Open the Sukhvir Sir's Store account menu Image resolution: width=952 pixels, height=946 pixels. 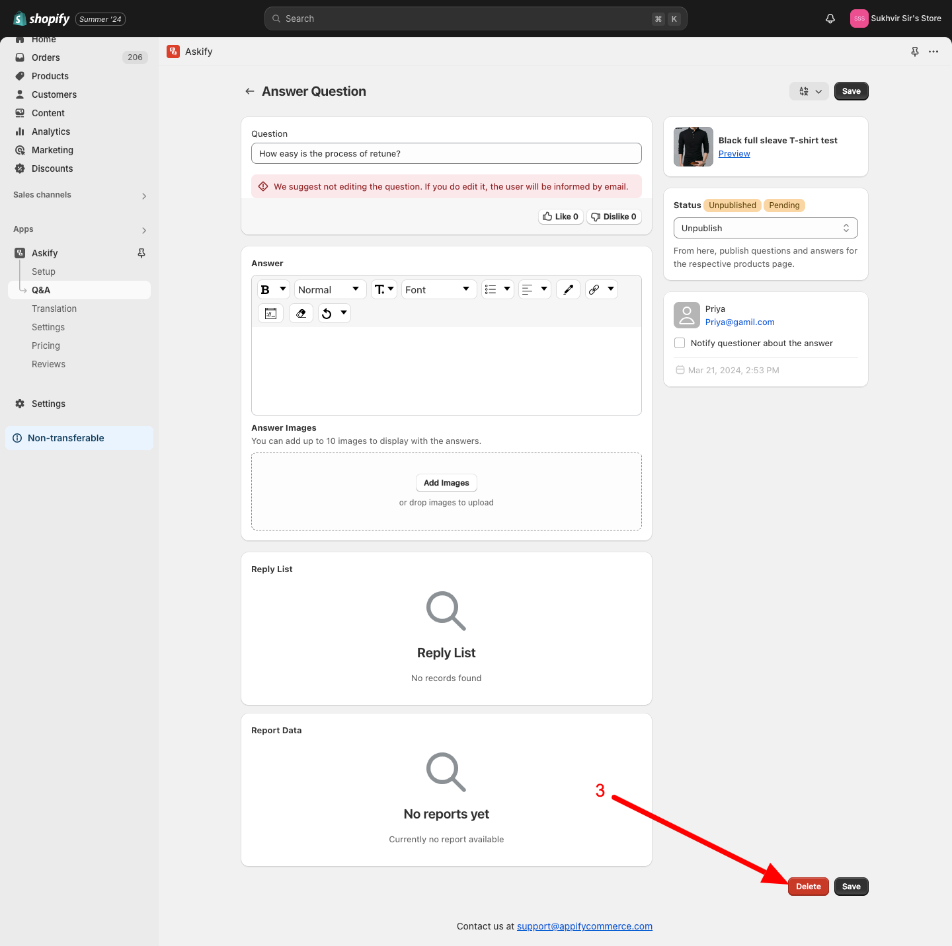pos(896,18)
